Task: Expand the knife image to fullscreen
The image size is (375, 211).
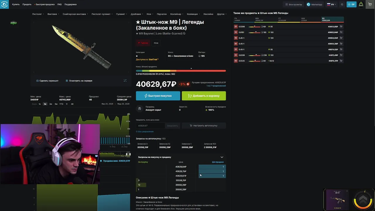Action: pyautogui.click(x=125, y=81)
